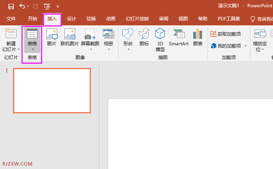This screenshot has height=169, width=273.
Task: Click the 相册 photo album icon
Action: [109, 34]
